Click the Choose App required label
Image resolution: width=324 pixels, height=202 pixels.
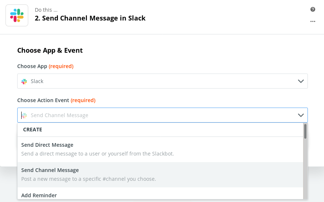click(45, 66)
